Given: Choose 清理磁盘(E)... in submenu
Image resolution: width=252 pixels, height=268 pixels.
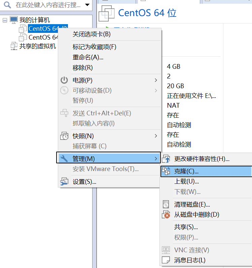Looking at the screenshot, I should pos(206,204).
